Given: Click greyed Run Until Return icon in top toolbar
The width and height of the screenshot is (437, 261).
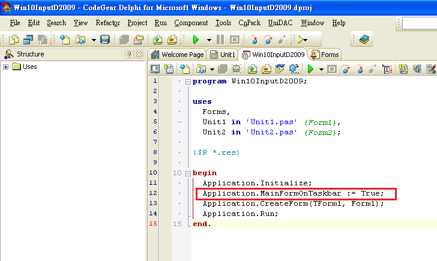Looking at the screenshot, I should coord(282,40).
